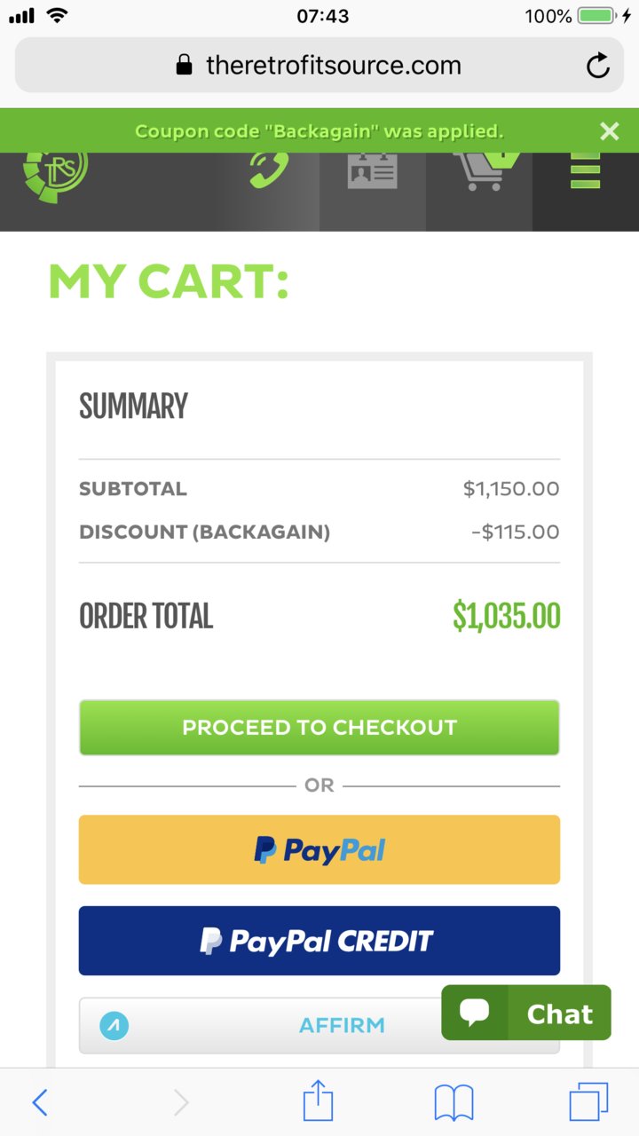Open the account ID card icon
639x1136 pixels.
click(373, 170)
